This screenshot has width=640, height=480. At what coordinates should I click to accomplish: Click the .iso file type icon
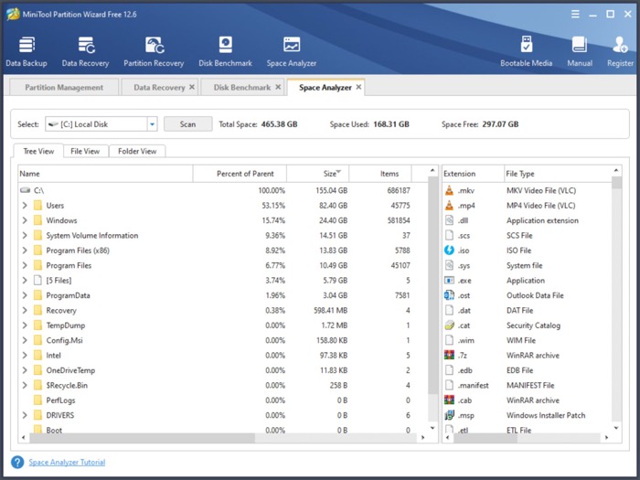click(450, 251)
